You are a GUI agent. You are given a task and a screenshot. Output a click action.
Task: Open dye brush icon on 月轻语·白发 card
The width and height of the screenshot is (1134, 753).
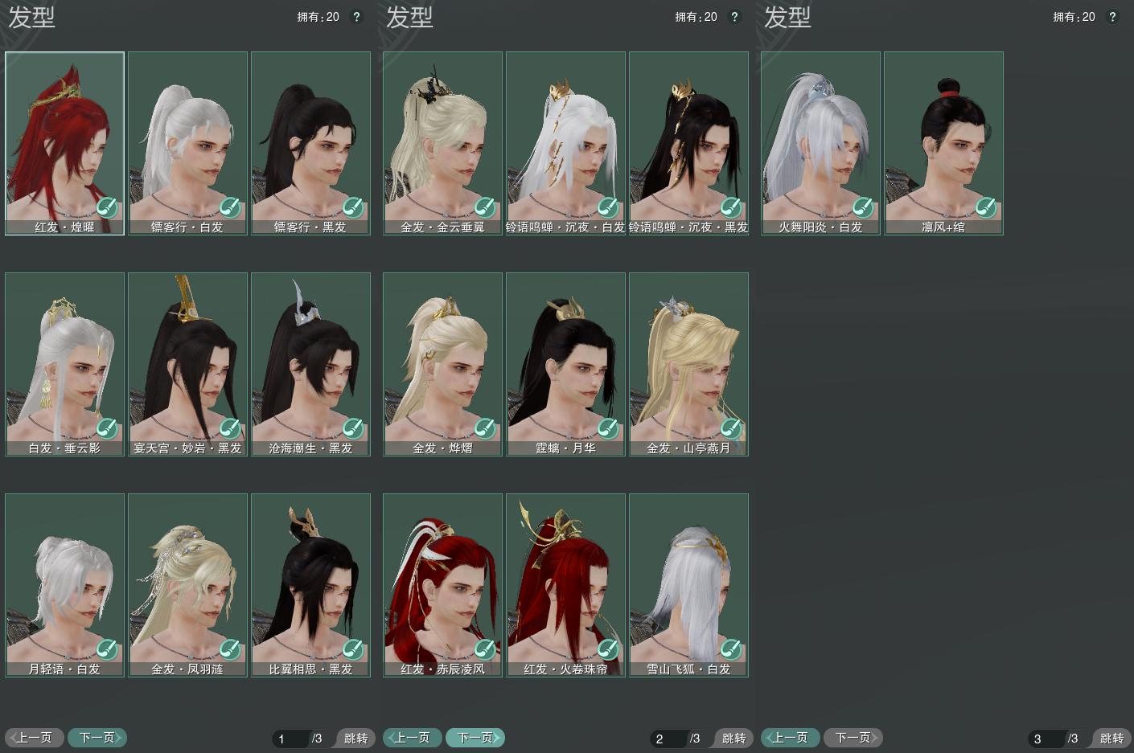click(107, 649)
